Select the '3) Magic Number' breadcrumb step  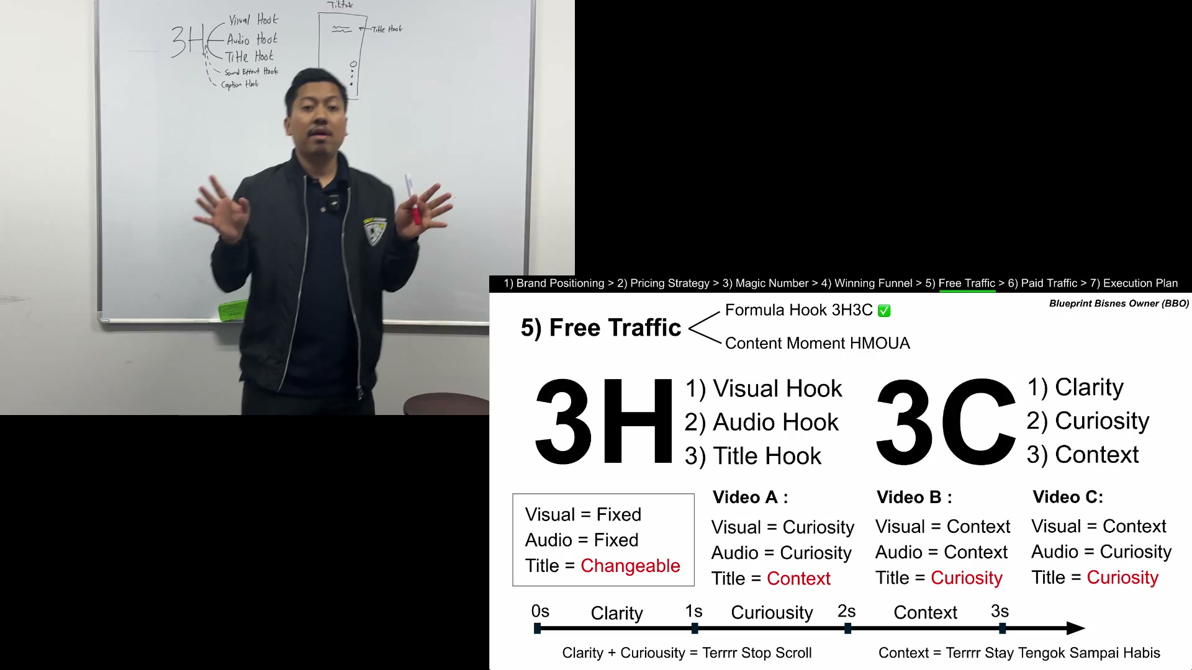tap(765, 284)
